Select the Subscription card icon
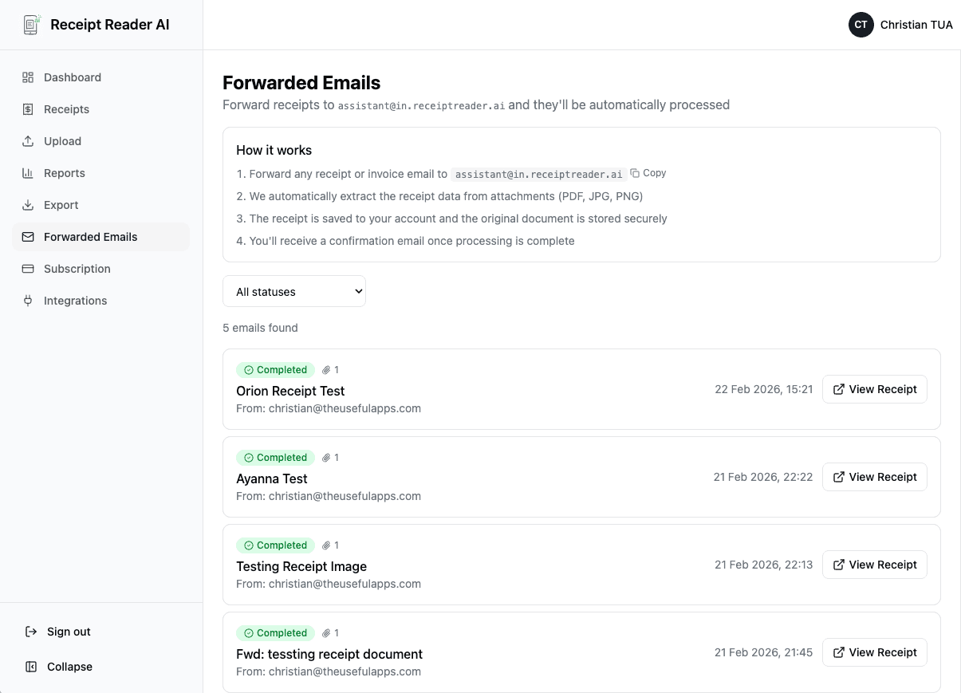 point(26,269)
